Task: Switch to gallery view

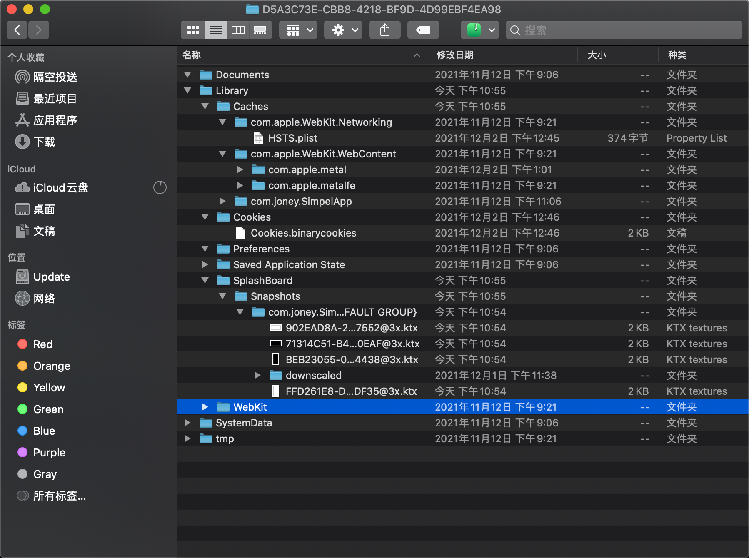Action: pyautogui.click(x=260, y=30)
